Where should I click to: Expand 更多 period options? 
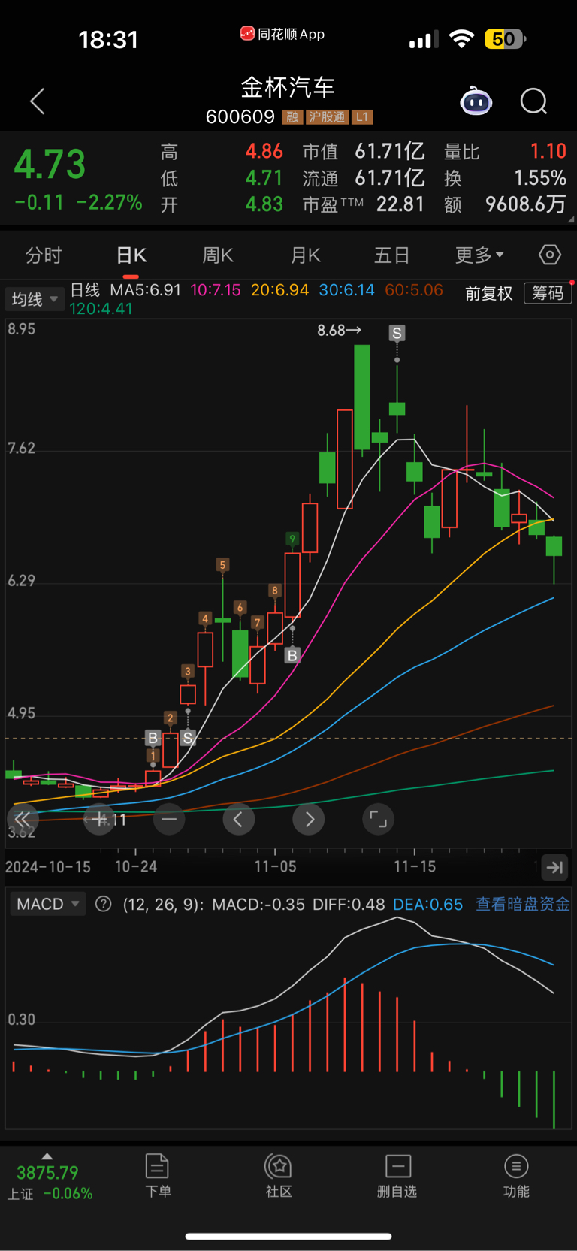coord(479,255)
